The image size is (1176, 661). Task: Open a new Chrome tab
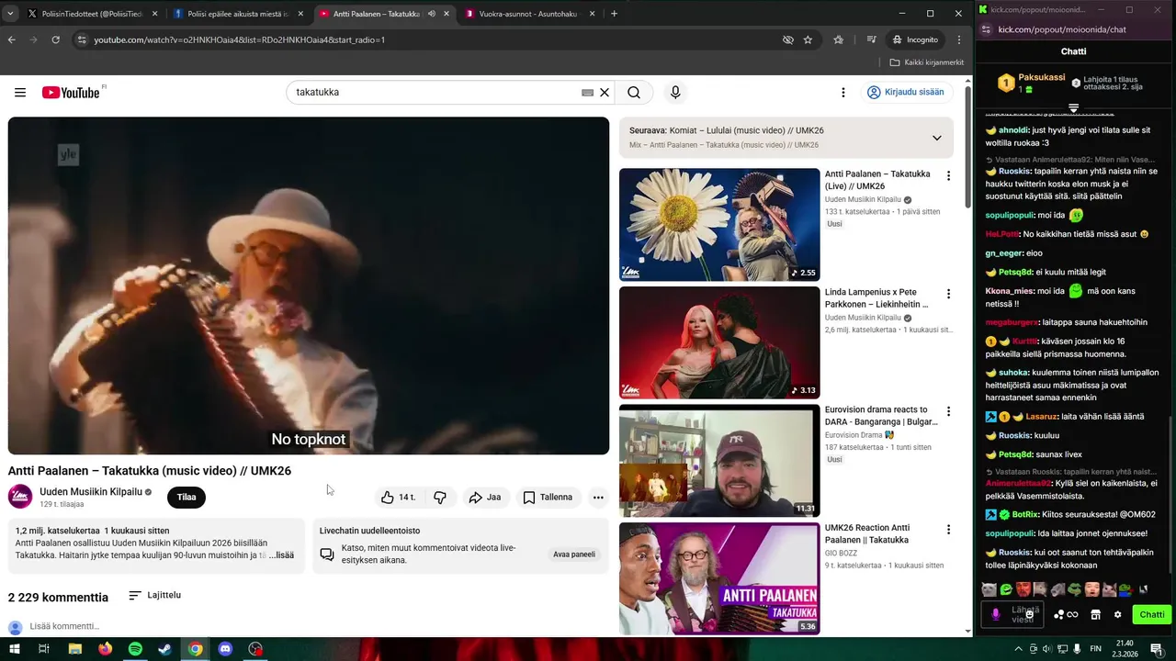coord(614,14)
